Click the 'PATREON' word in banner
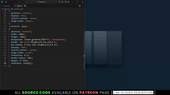 [89, 93]
